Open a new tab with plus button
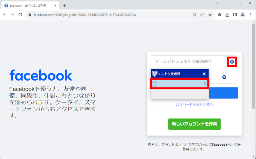The height and width of the screenshot is (159, 256). tap(64, 6)
